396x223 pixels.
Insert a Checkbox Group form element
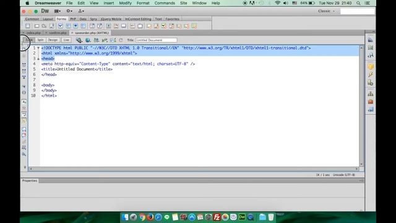tap(68, 26)
